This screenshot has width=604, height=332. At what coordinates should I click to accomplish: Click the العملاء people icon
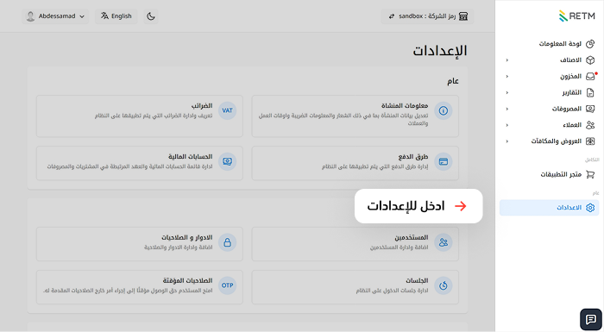[589, 125]
